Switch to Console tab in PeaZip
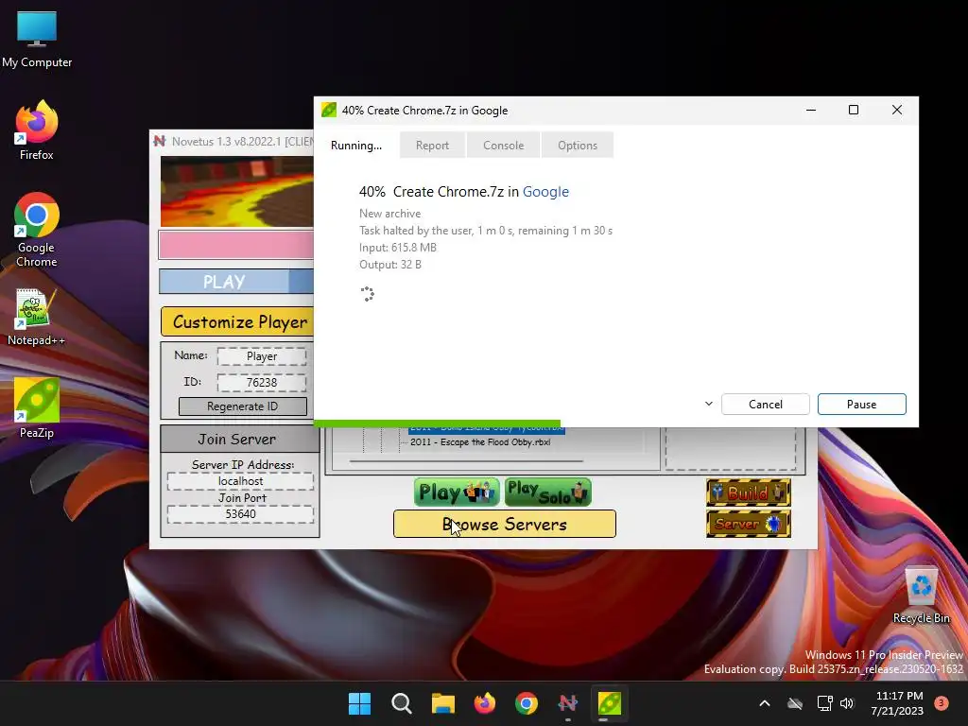Viewport: 968px width, 726px height. tap(503, 145)
